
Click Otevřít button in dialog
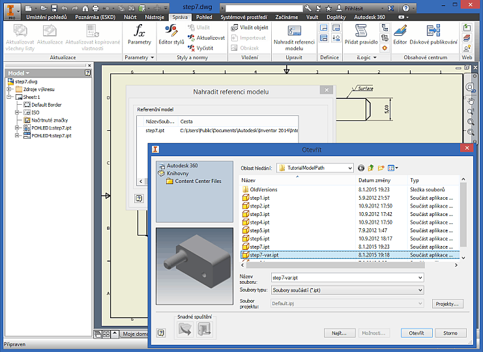click(417, 333)
